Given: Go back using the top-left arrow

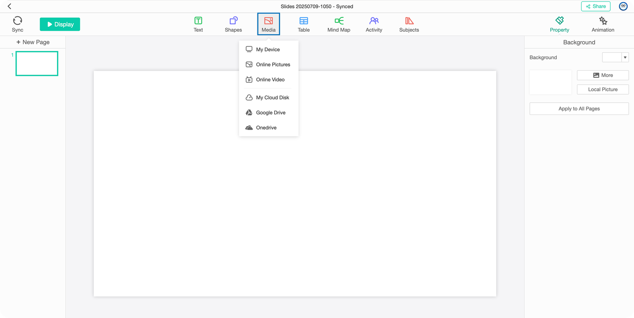Looking at the screenshot, I should point(10,6).
